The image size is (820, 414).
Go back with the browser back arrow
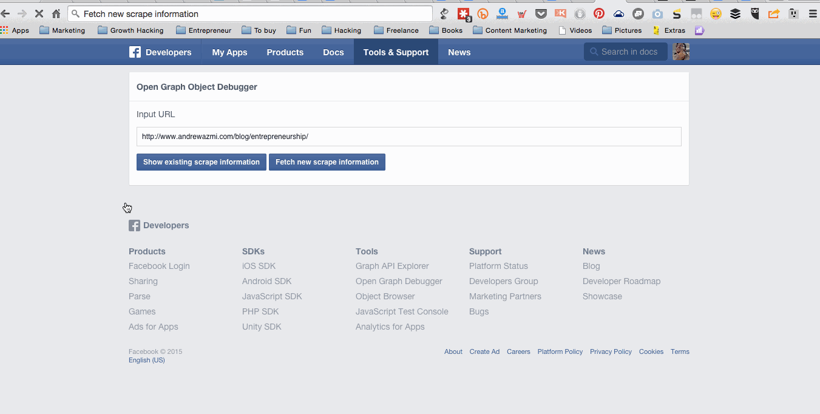[5, 13]
